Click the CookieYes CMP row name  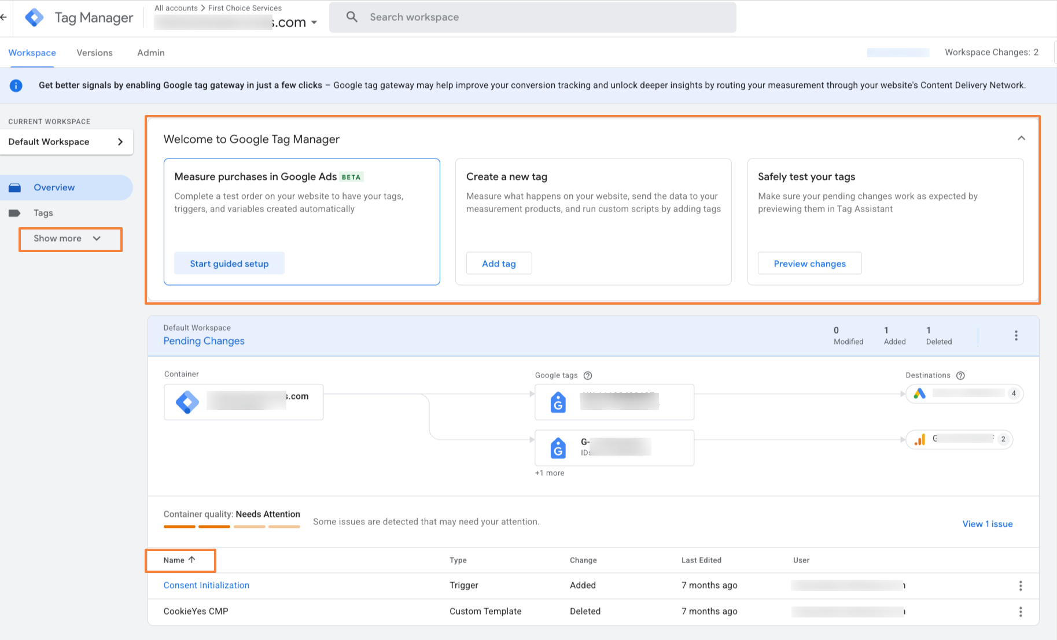click(x=196, y=611)
